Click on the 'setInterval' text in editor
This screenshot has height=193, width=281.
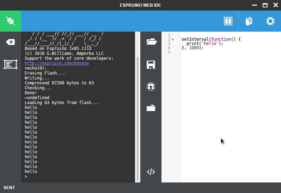195,39
